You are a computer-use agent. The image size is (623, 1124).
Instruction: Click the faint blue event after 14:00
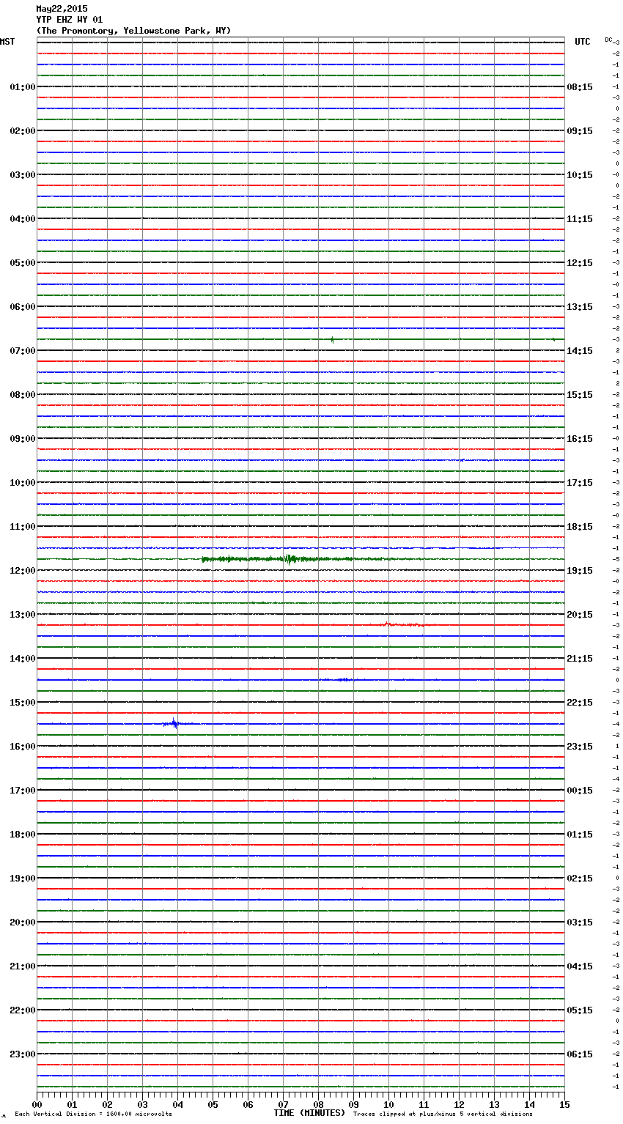pyautogui.click(x=339, y=680)
